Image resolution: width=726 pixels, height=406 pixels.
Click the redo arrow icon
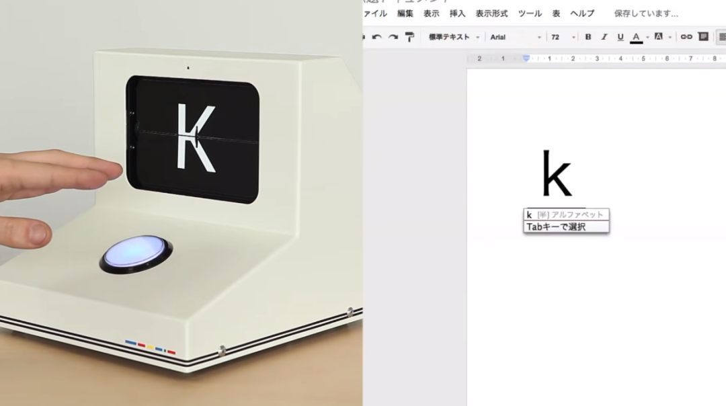tap(393, 37)
